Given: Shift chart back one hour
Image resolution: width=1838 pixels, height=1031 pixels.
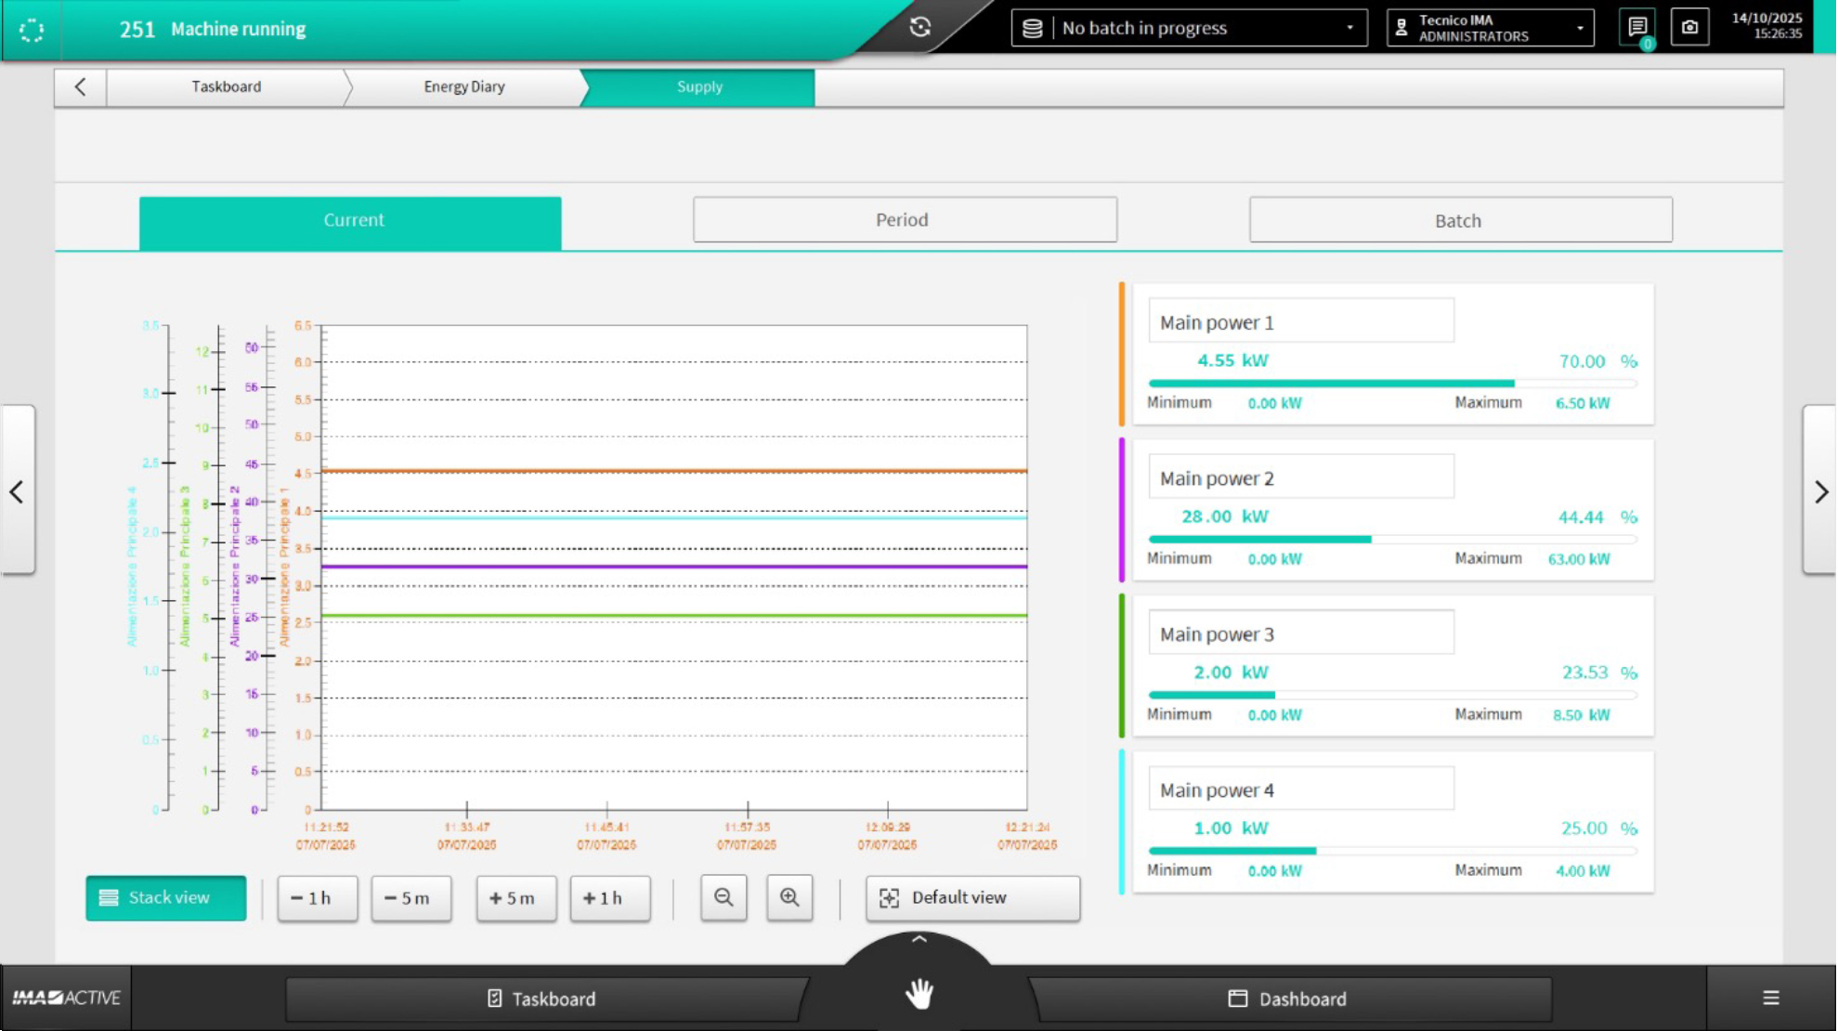Looking at the screenshot, I should coord(318,898).
